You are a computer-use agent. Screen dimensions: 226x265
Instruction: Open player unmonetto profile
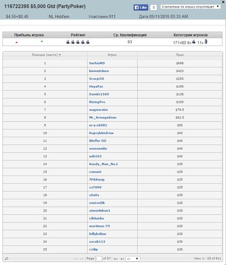pyautogui.click(x=98, y=149)
